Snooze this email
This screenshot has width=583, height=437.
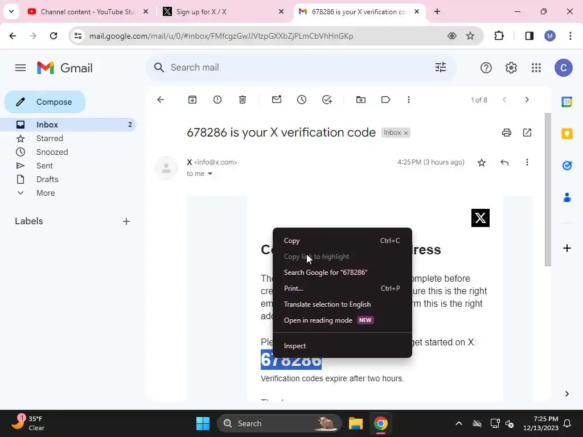(302, 100)
